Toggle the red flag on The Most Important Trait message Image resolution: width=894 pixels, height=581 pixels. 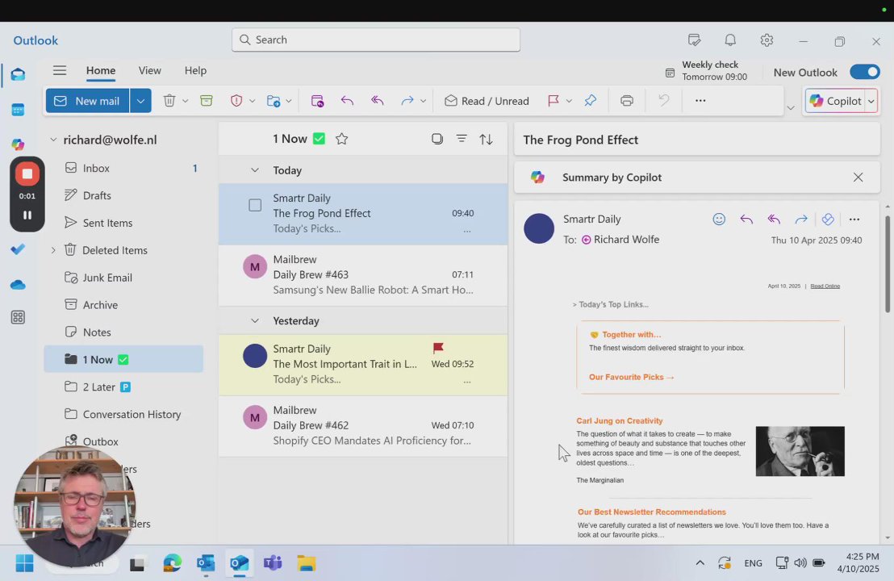[x=438, y=348]
